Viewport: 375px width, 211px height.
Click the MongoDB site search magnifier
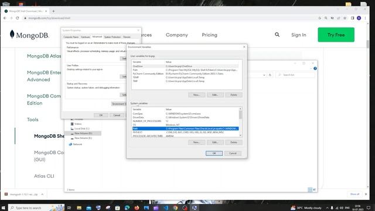(277, 35)
